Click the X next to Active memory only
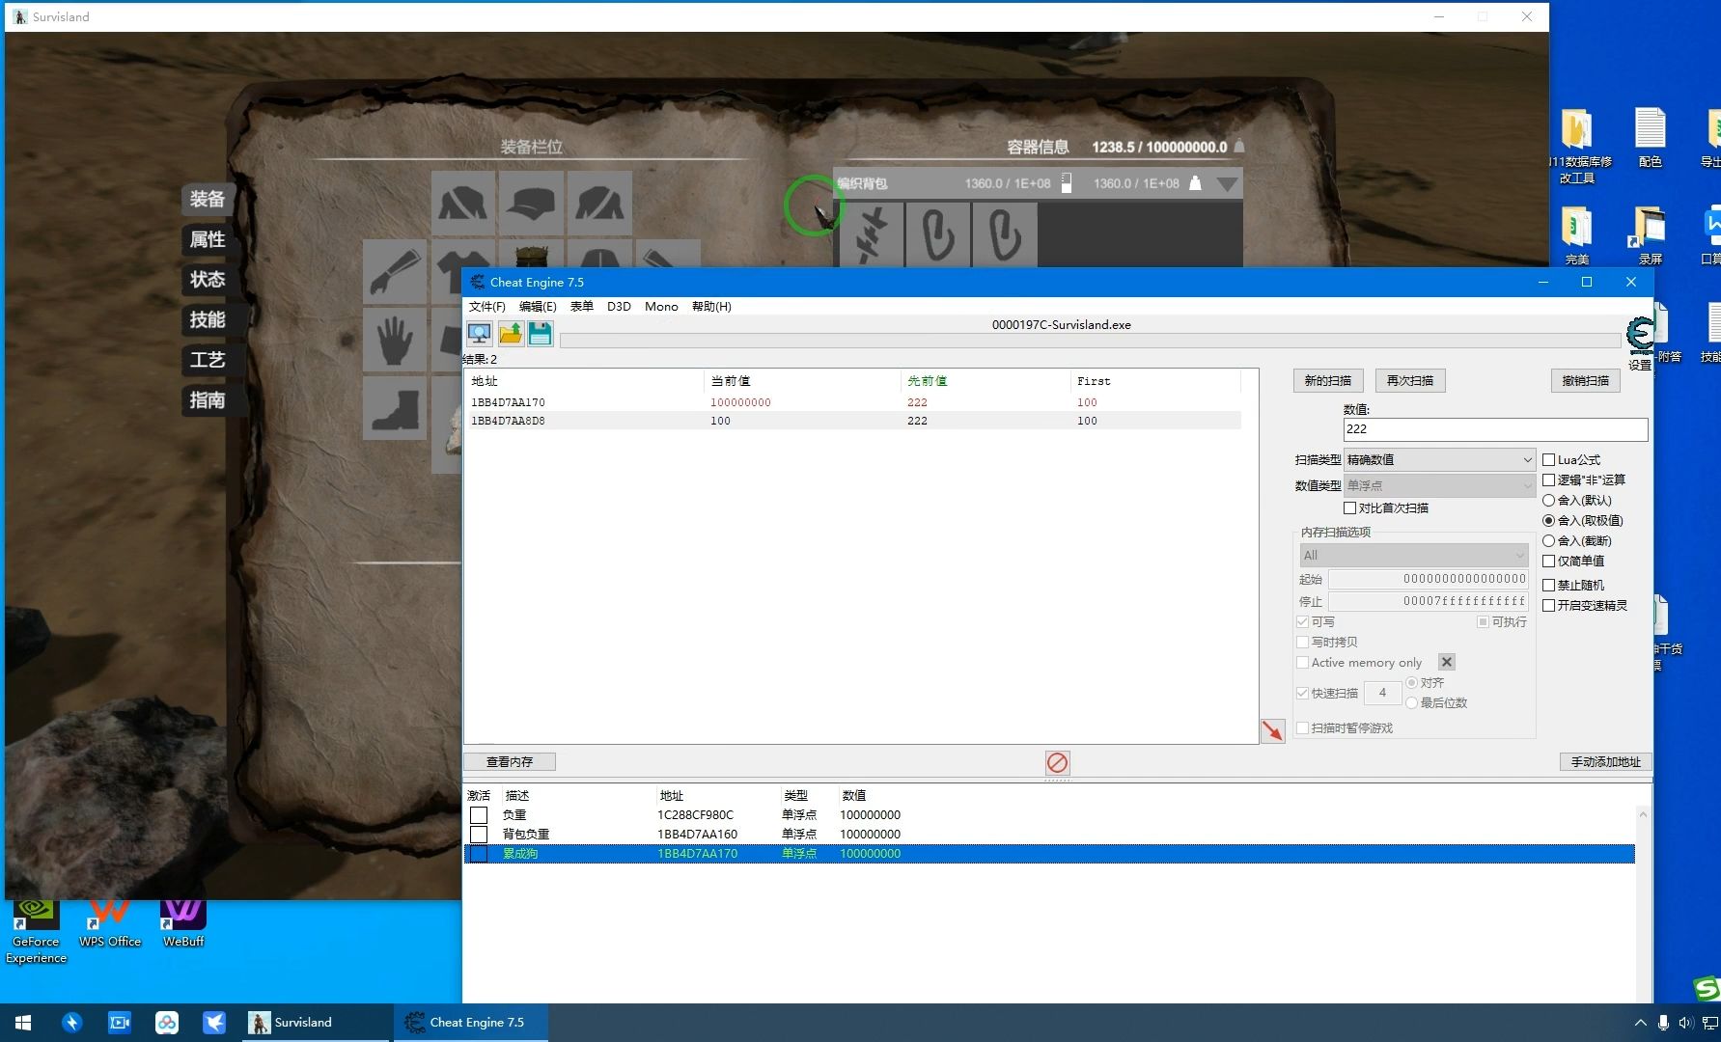This screenshot has width=1721, height=1042. pyautogui.click(x=1446, y=663)
